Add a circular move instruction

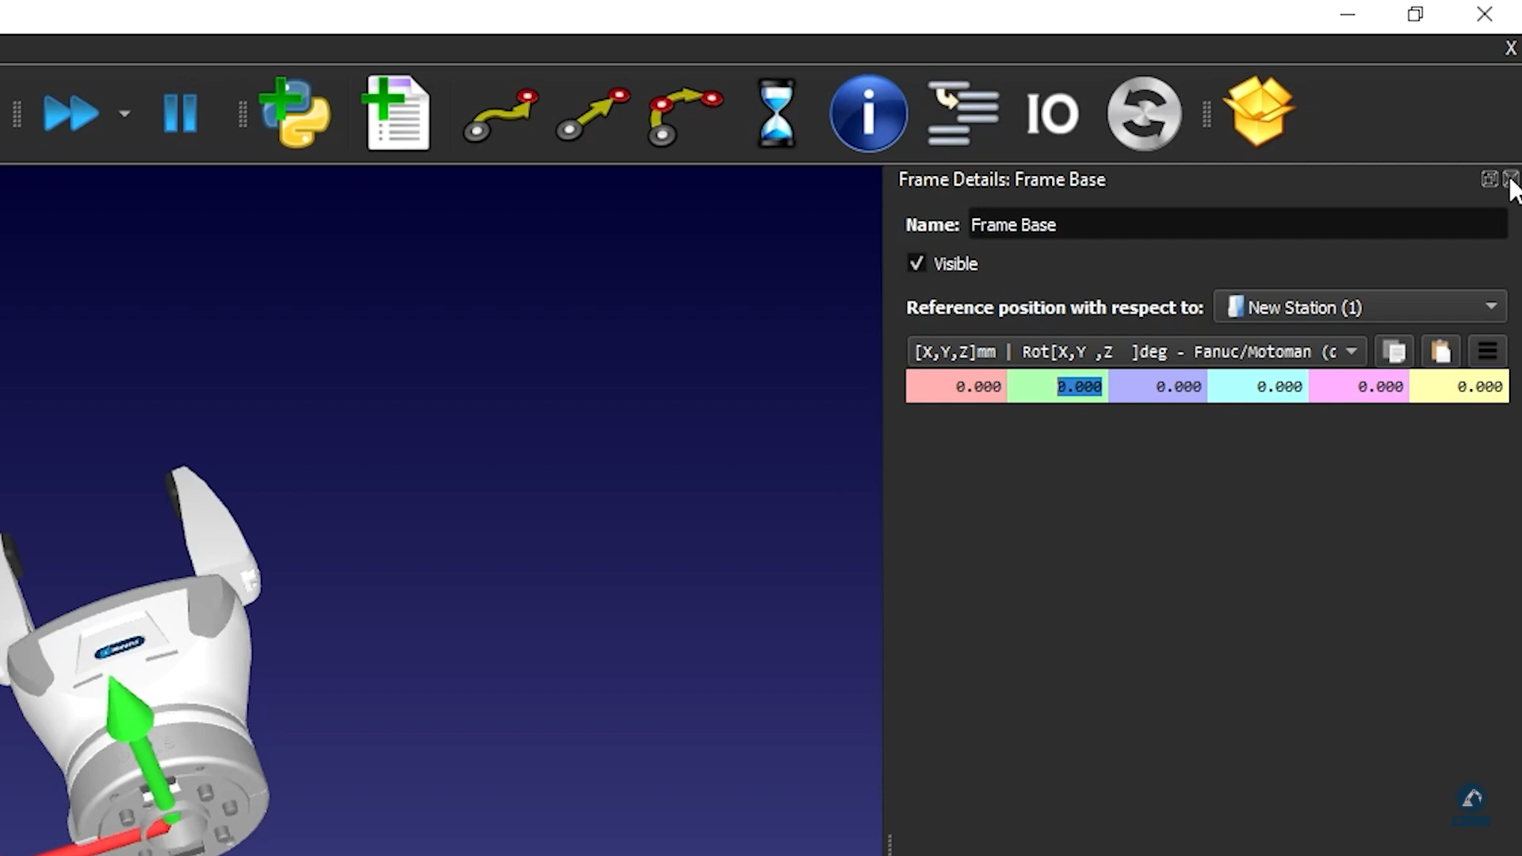[685, 117]
